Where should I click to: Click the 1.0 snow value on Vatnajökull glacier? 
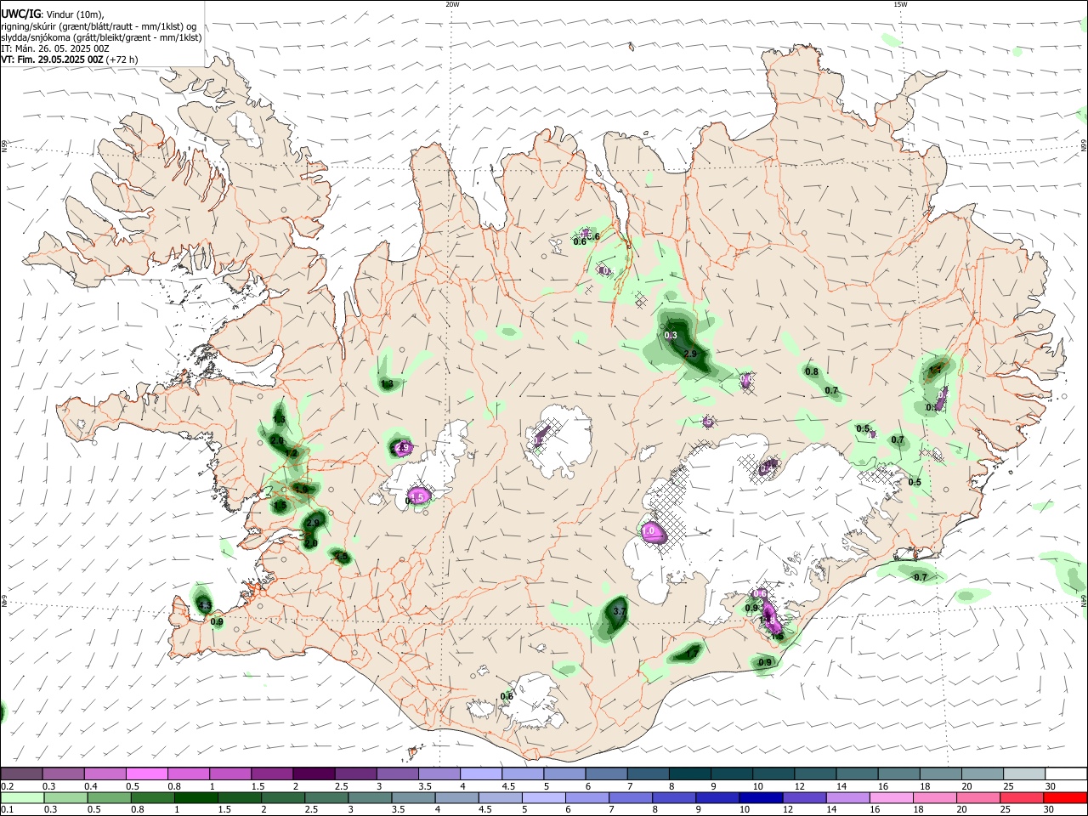click(649, 531)
